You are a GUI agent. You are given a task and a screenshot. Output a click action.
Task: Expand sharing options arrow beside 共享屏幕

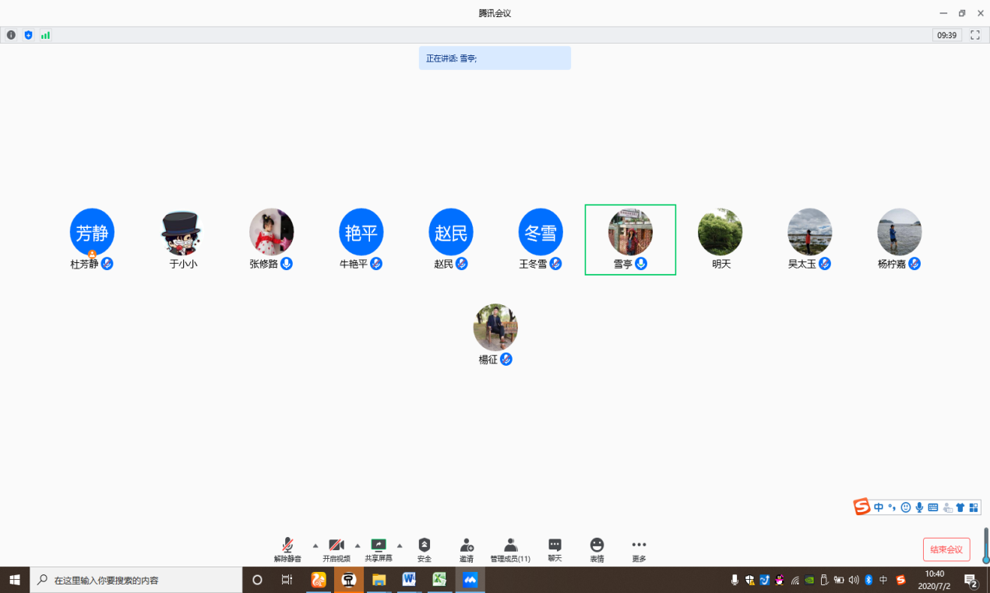pyautogui.click(x=400, y=545)
